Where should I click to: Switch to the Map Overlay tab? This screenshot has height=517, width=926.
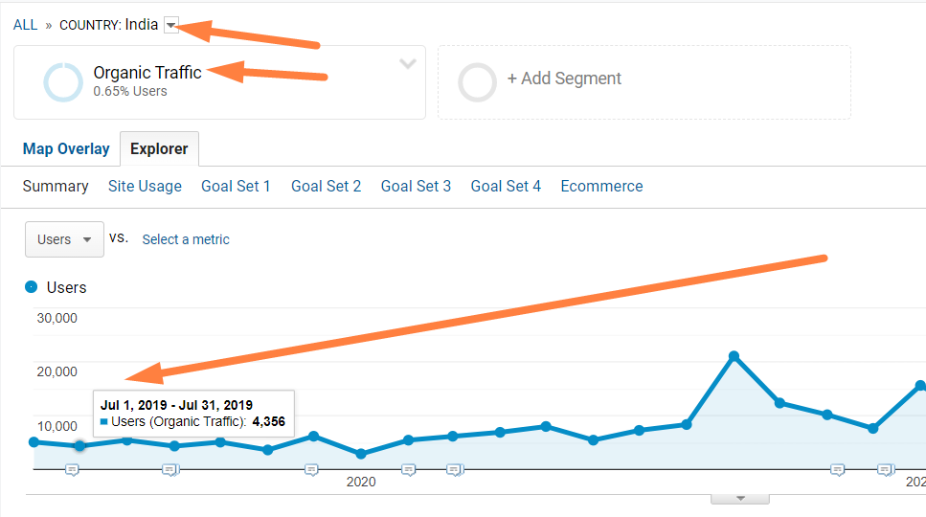pyautogui.click(x=66, y=148)
